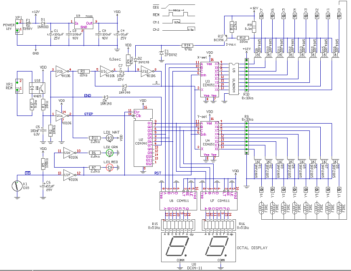Click the LD2 GRN green LED
The width and height of the screenshot is (351, 271).
[109, 153]
